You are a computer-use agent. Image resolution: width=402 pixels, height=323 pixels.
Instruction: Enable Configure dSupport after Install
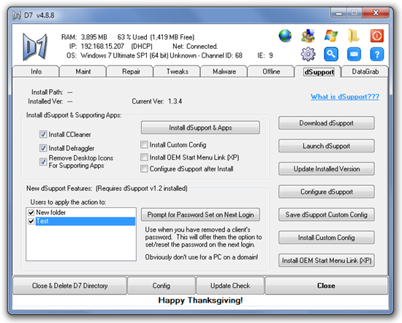pos(144,168)
